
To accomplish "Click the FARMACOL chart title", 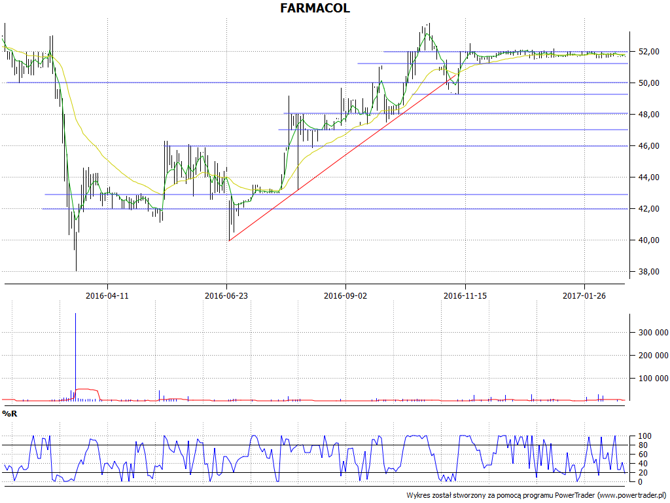I will [x=315, y=8].
